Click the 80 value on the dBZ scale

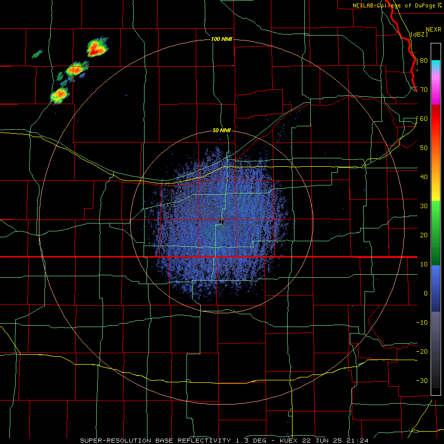(424, 61)
